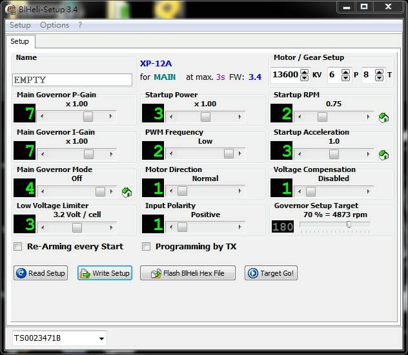Screen dimensions: 408x355
Task: Click Startup Power slider left arrow
Action: [170, 117]
